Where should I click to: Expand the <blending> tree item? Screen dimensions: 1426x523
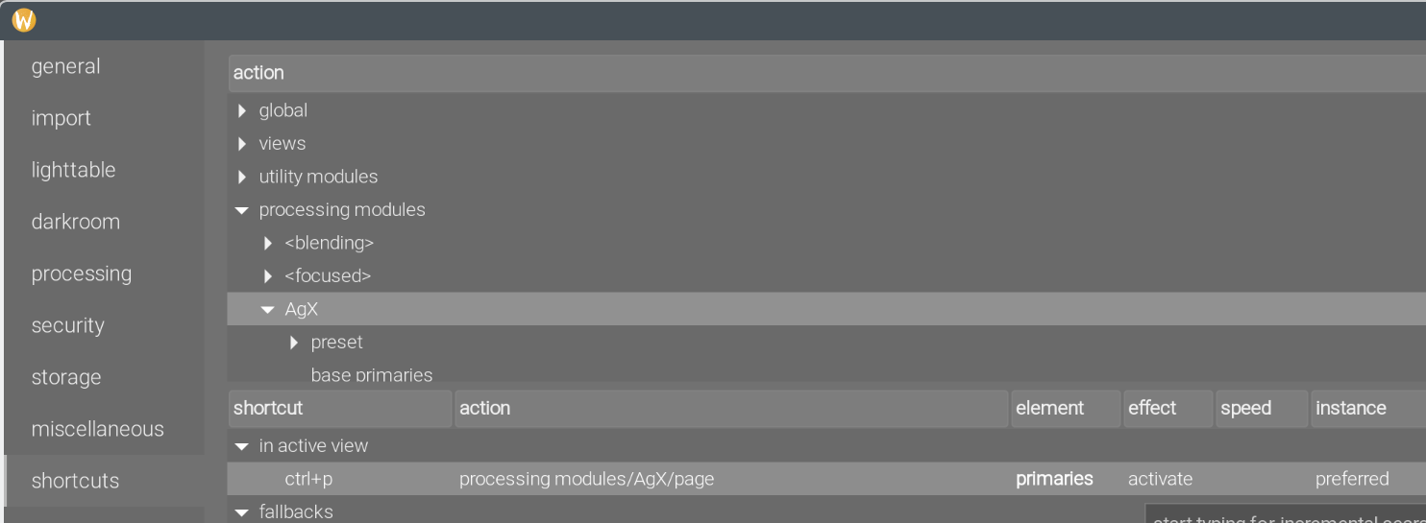coord(268,244)
